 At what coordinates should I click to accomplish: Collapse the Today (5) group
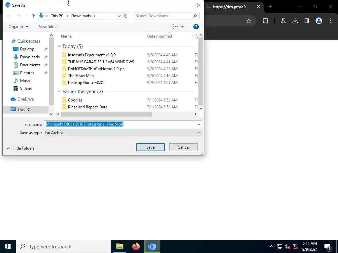click(x=59, y=46)
